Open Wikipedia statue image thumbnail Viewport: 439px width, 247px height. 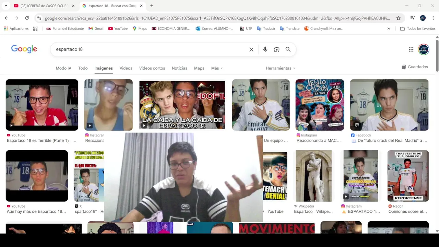click(x=313, y=176)
